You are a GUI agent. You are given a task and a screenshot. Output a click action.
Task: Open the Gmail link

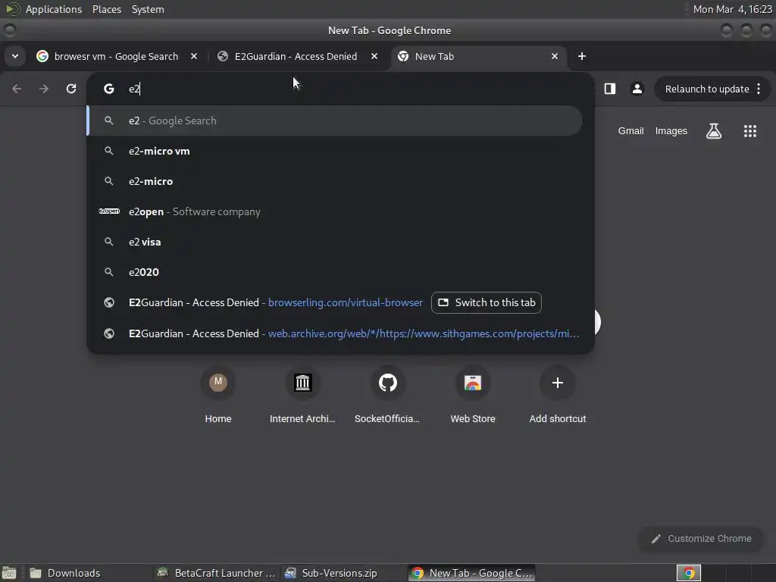tap(630, 131)
